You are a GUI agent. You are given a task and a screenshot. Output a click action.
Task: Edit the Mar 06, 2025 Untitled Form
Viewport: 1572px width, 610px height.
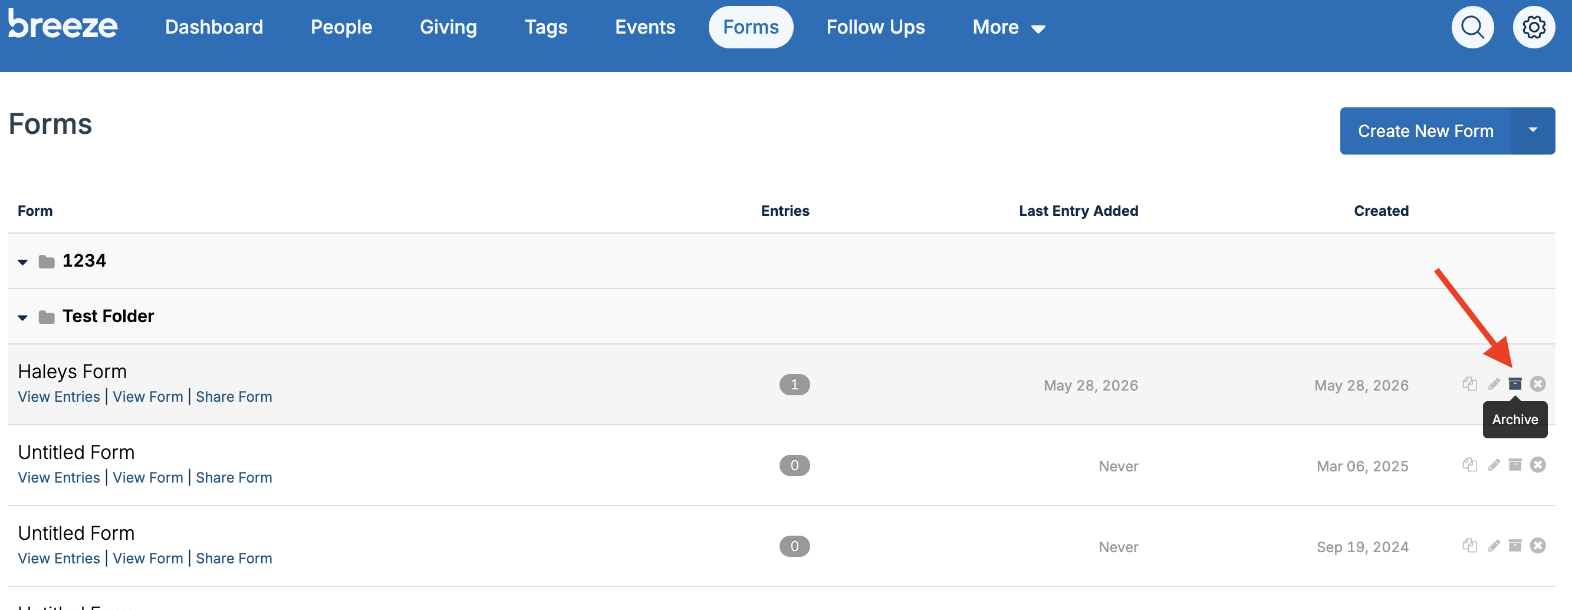1493,465
